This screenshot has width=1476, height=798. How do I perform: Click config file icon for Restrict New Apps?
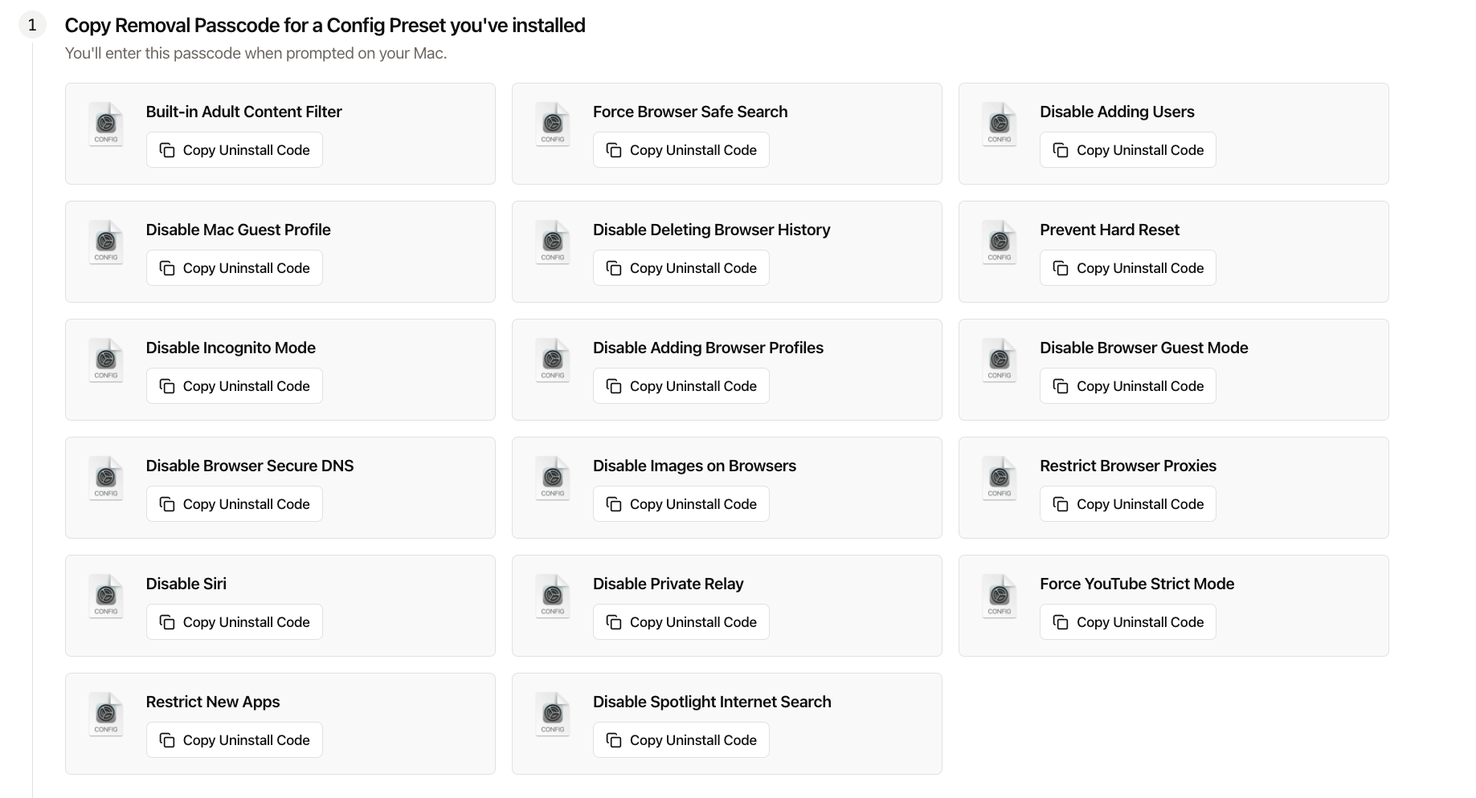point(106,715)
